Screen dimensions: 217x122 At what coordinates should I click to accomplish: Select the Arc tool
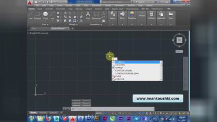click(53, 16)
